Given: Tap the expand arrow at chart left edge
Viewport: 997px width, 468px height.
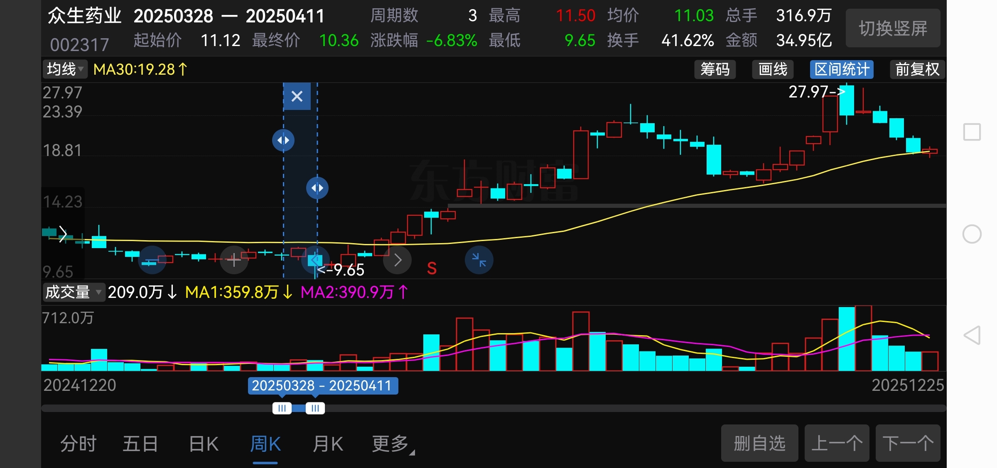Looking at the screenshot, I should (x=63, y=234).
